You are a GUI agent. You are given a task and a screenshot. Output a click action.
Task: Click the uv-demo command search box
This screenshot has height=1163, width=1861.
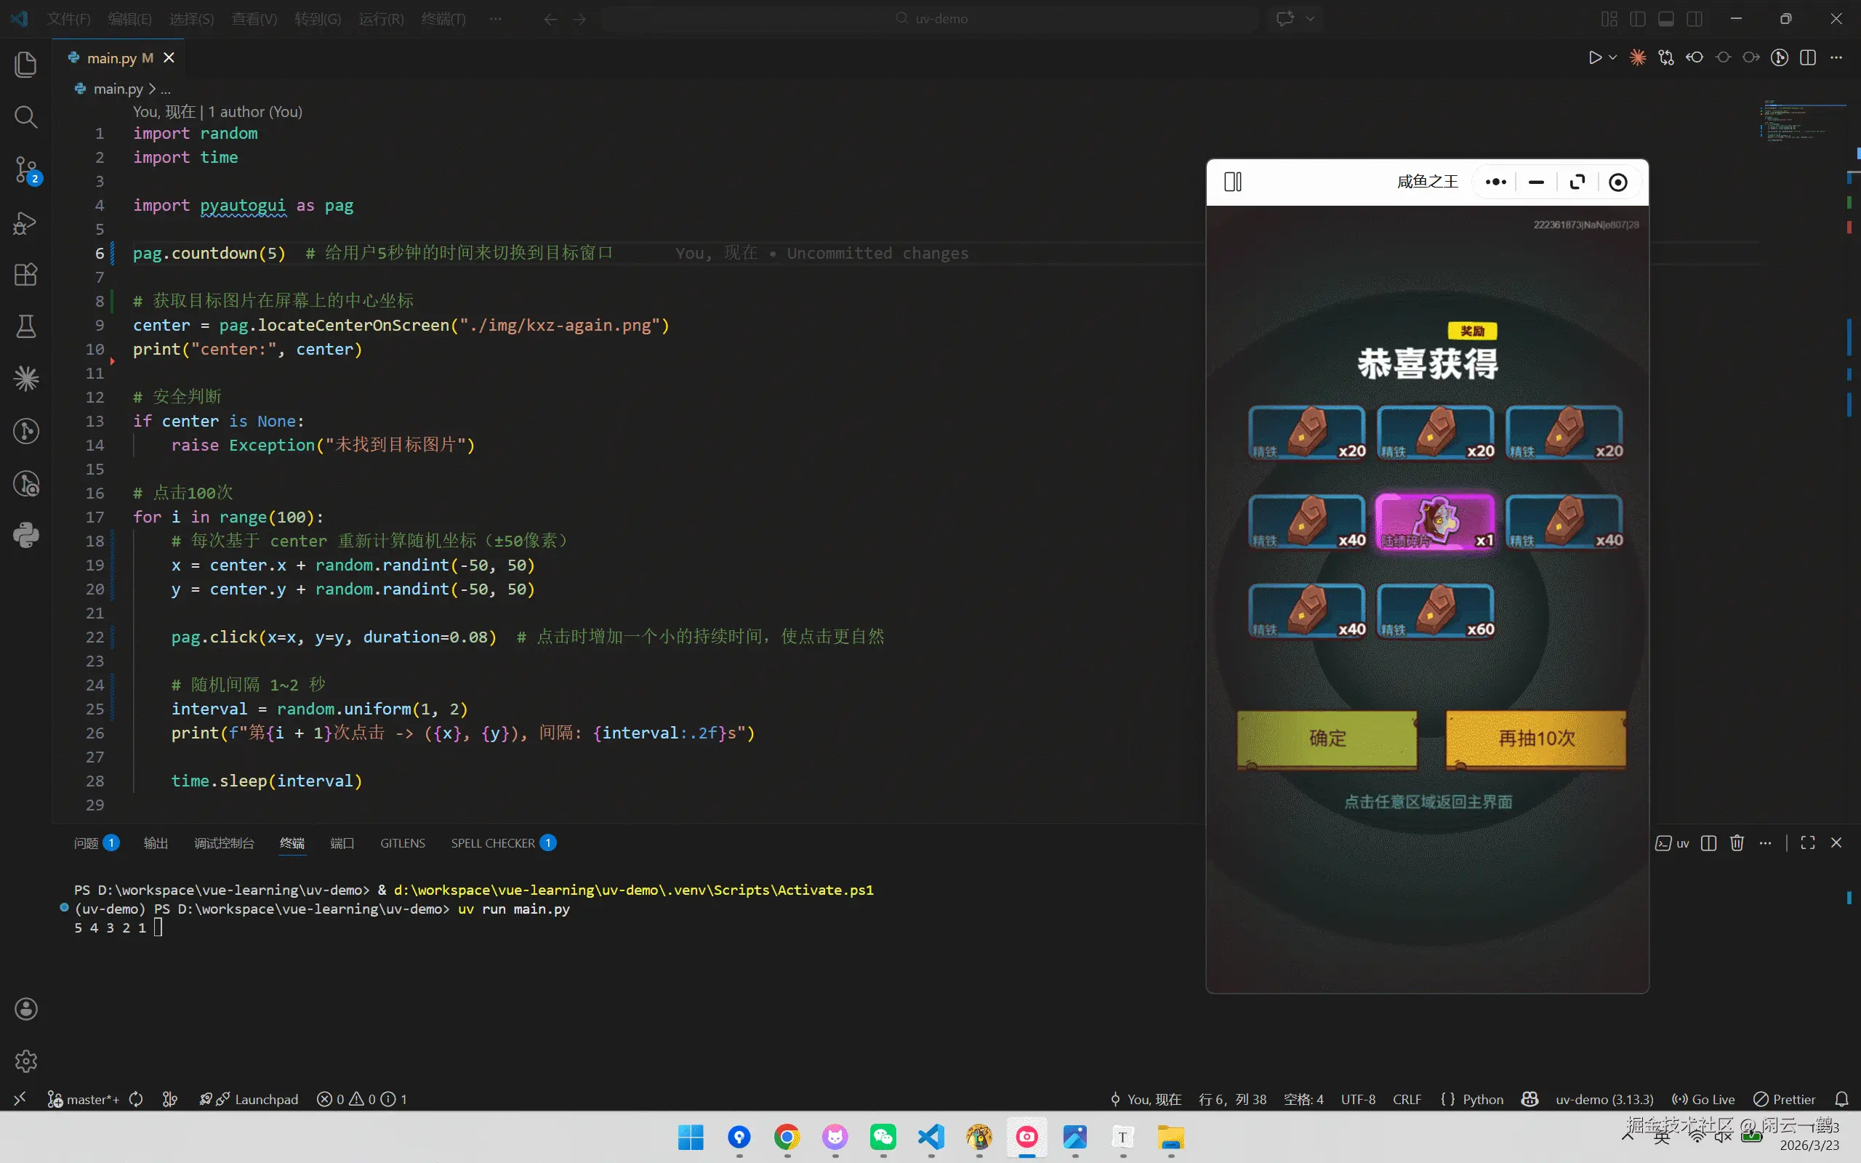(930, 18)
